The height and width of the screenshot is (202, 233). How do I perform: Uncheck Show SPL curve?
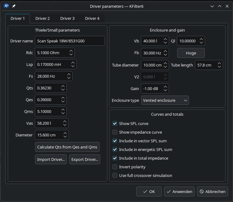(x=115, y=123)
